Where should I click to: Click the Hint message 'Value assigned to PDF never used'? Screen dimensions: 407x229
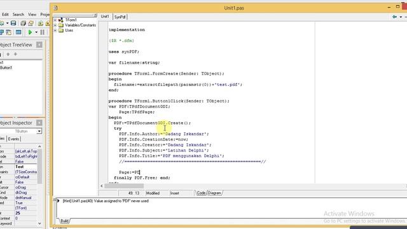tap(106, 201)
